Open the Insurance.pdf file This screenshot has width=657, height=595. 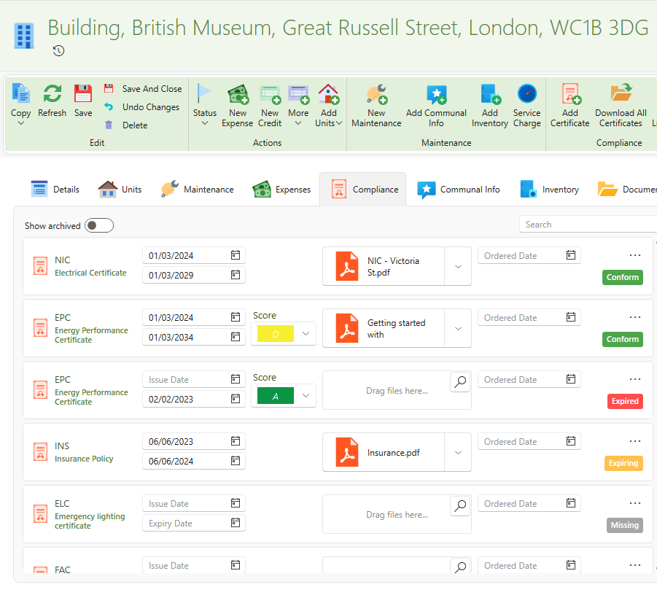click(x=384, y=453)
